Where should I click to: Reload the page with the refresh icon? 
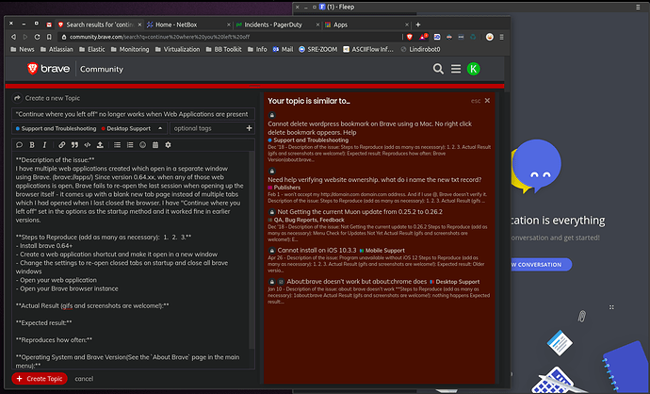(37, 37)
